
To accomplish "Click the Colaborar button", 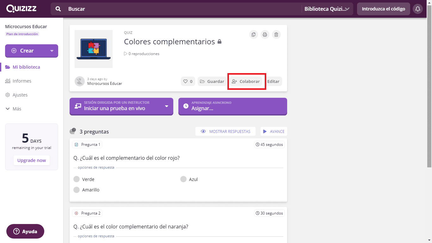I will click(246, 81).
